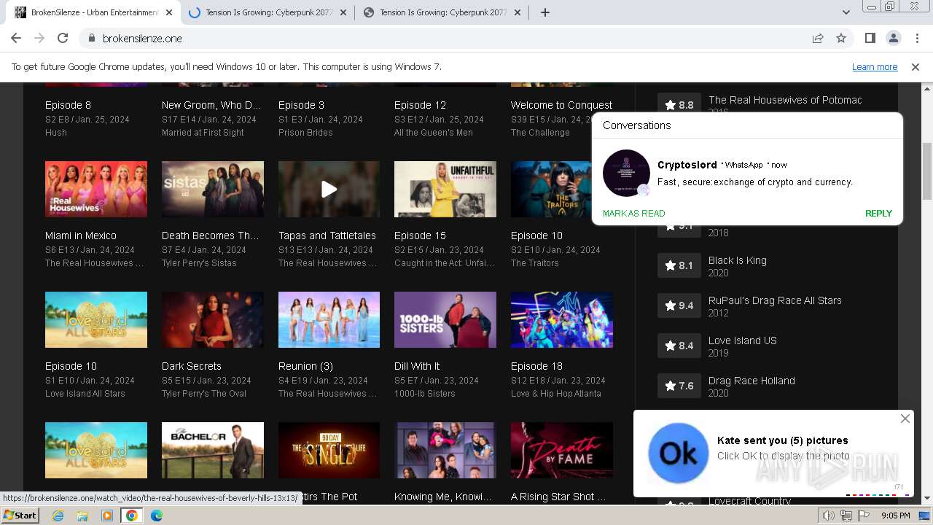Open a new tab with the plus icon
The image size is (933, 525).
544,12
